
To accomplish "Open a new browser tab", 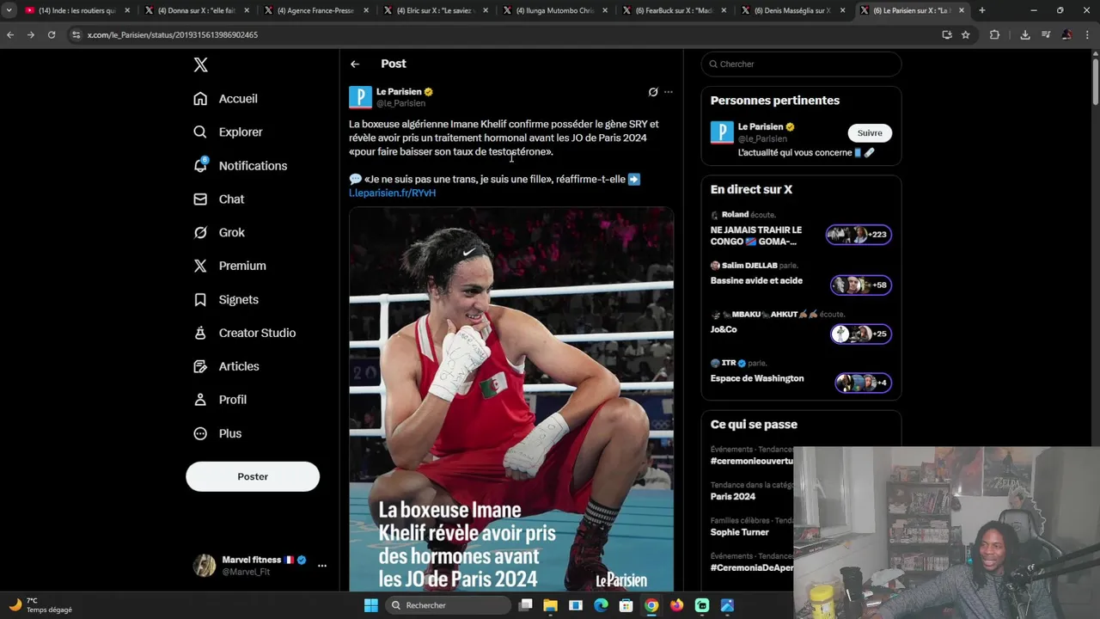I will click(x=982, y=10).
